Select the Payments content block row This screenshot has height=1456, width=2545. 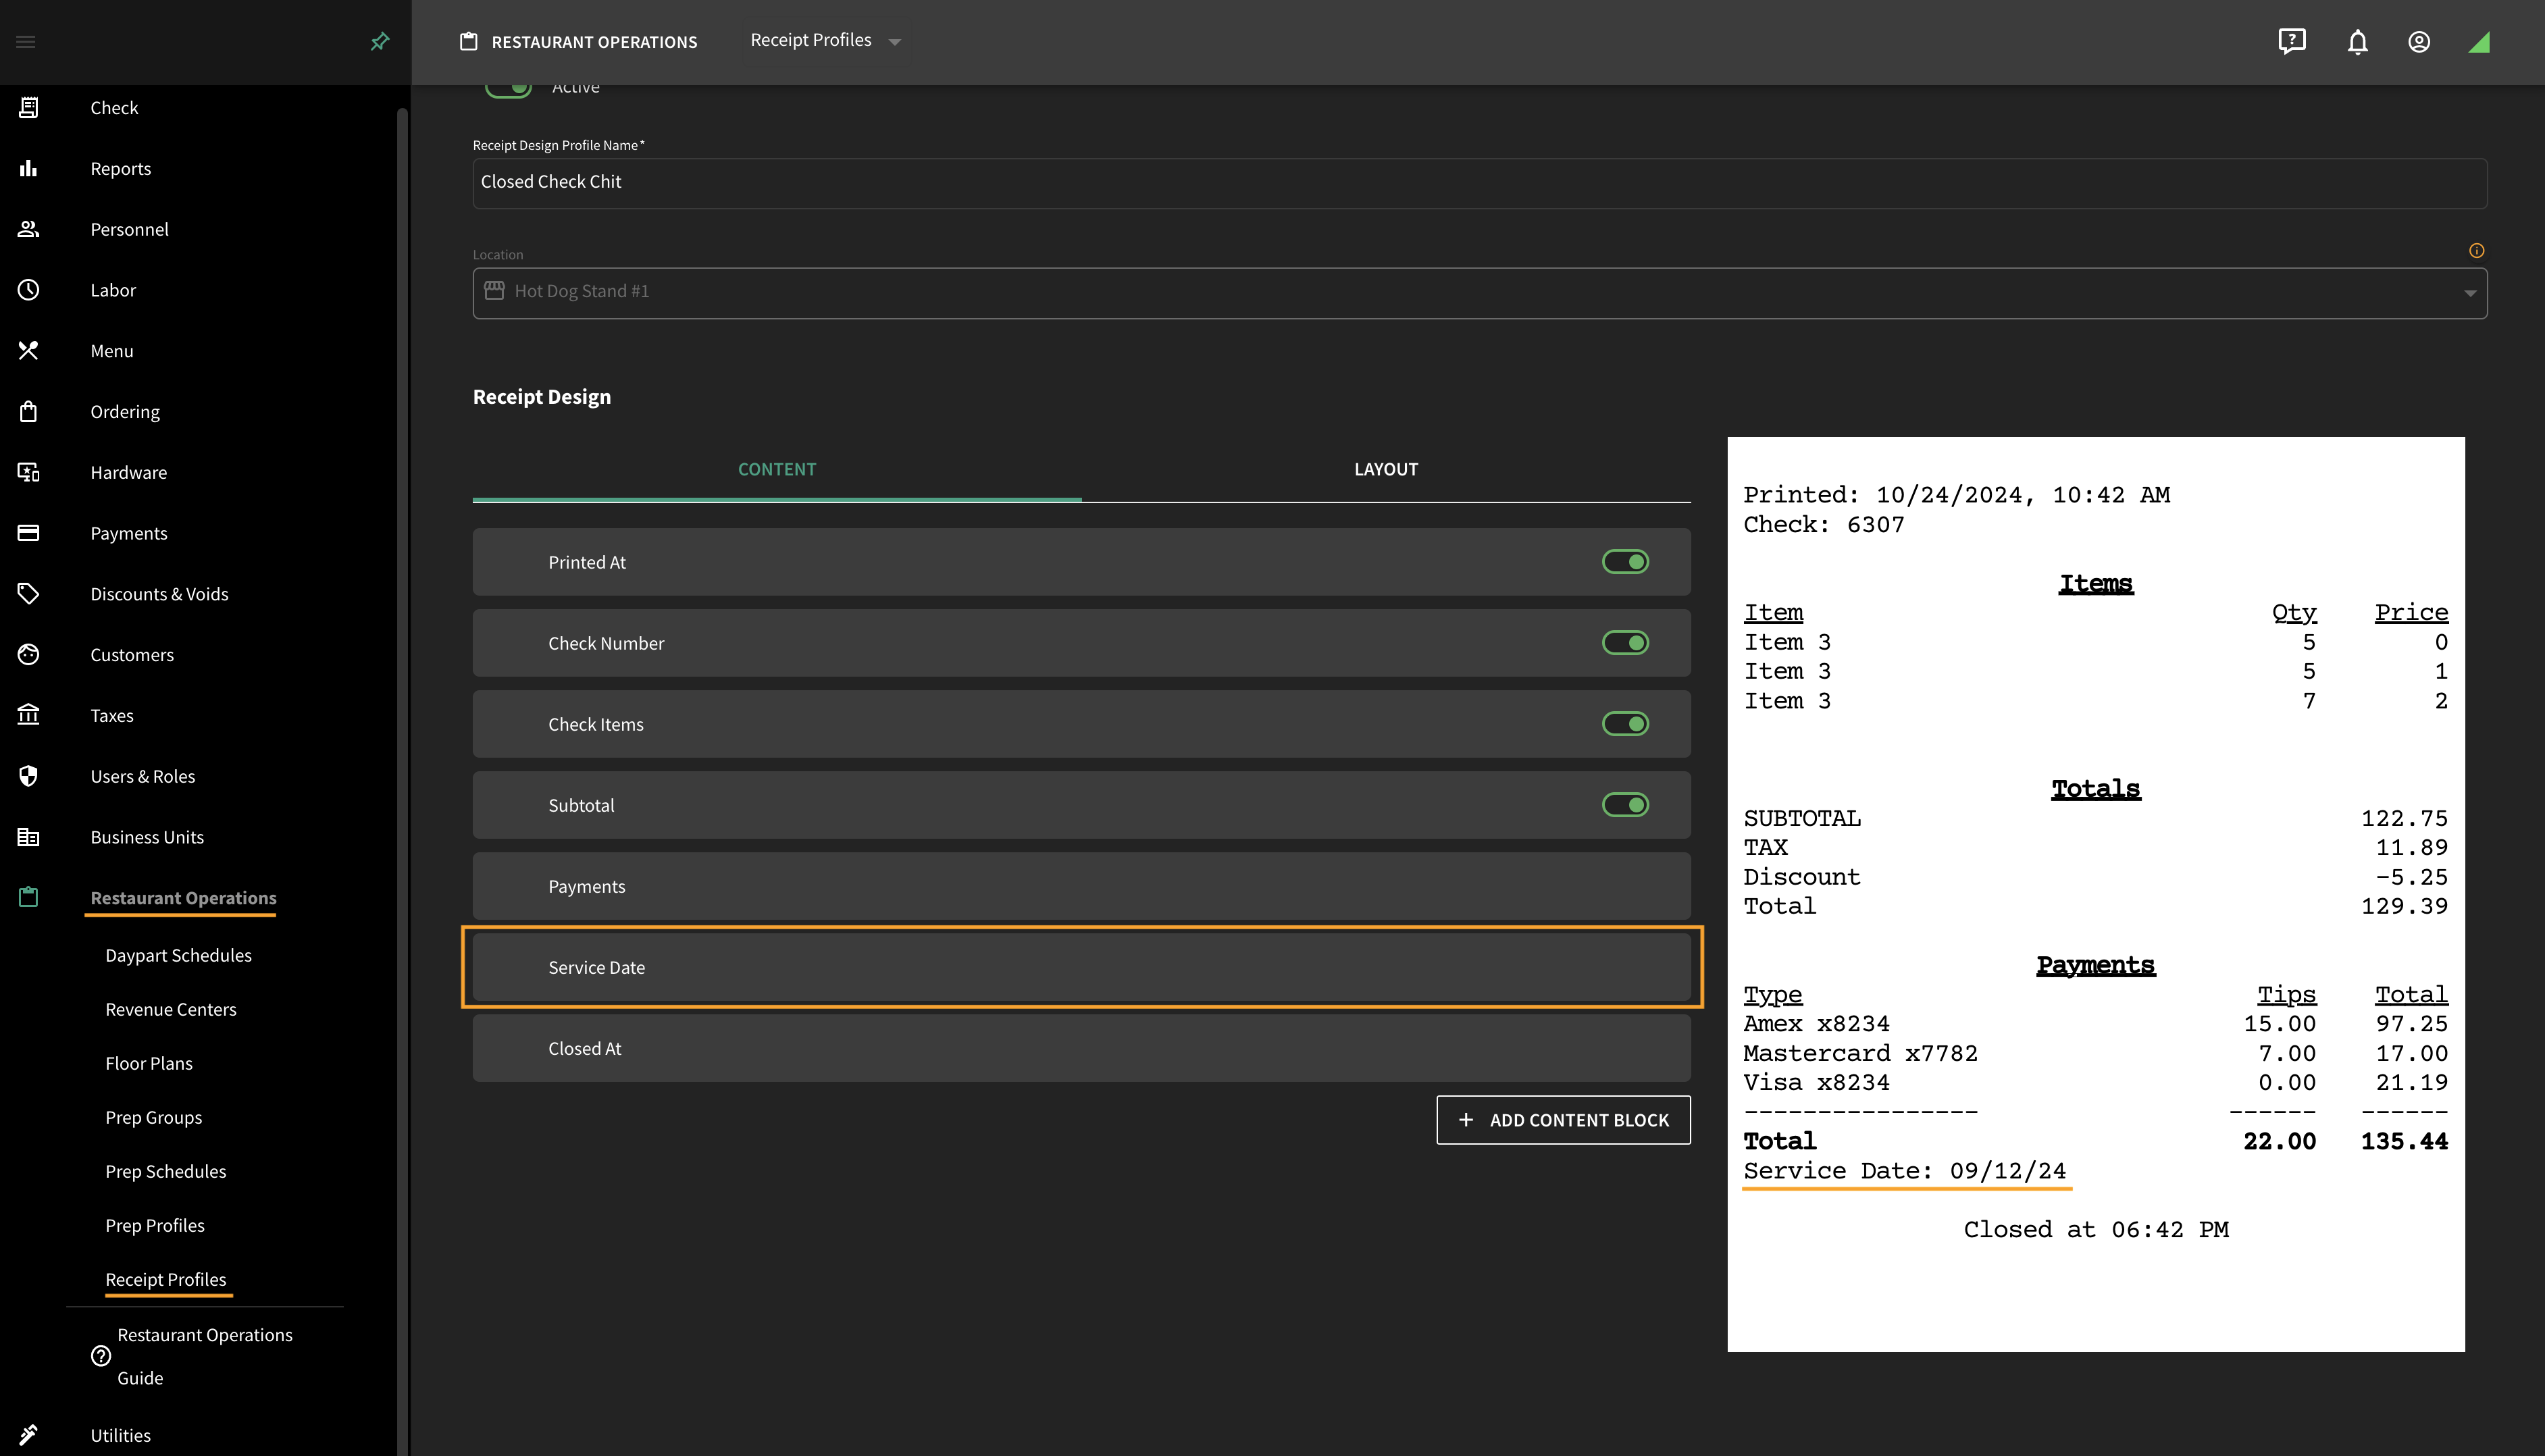pyautogui.click(x=1082, y=886)
